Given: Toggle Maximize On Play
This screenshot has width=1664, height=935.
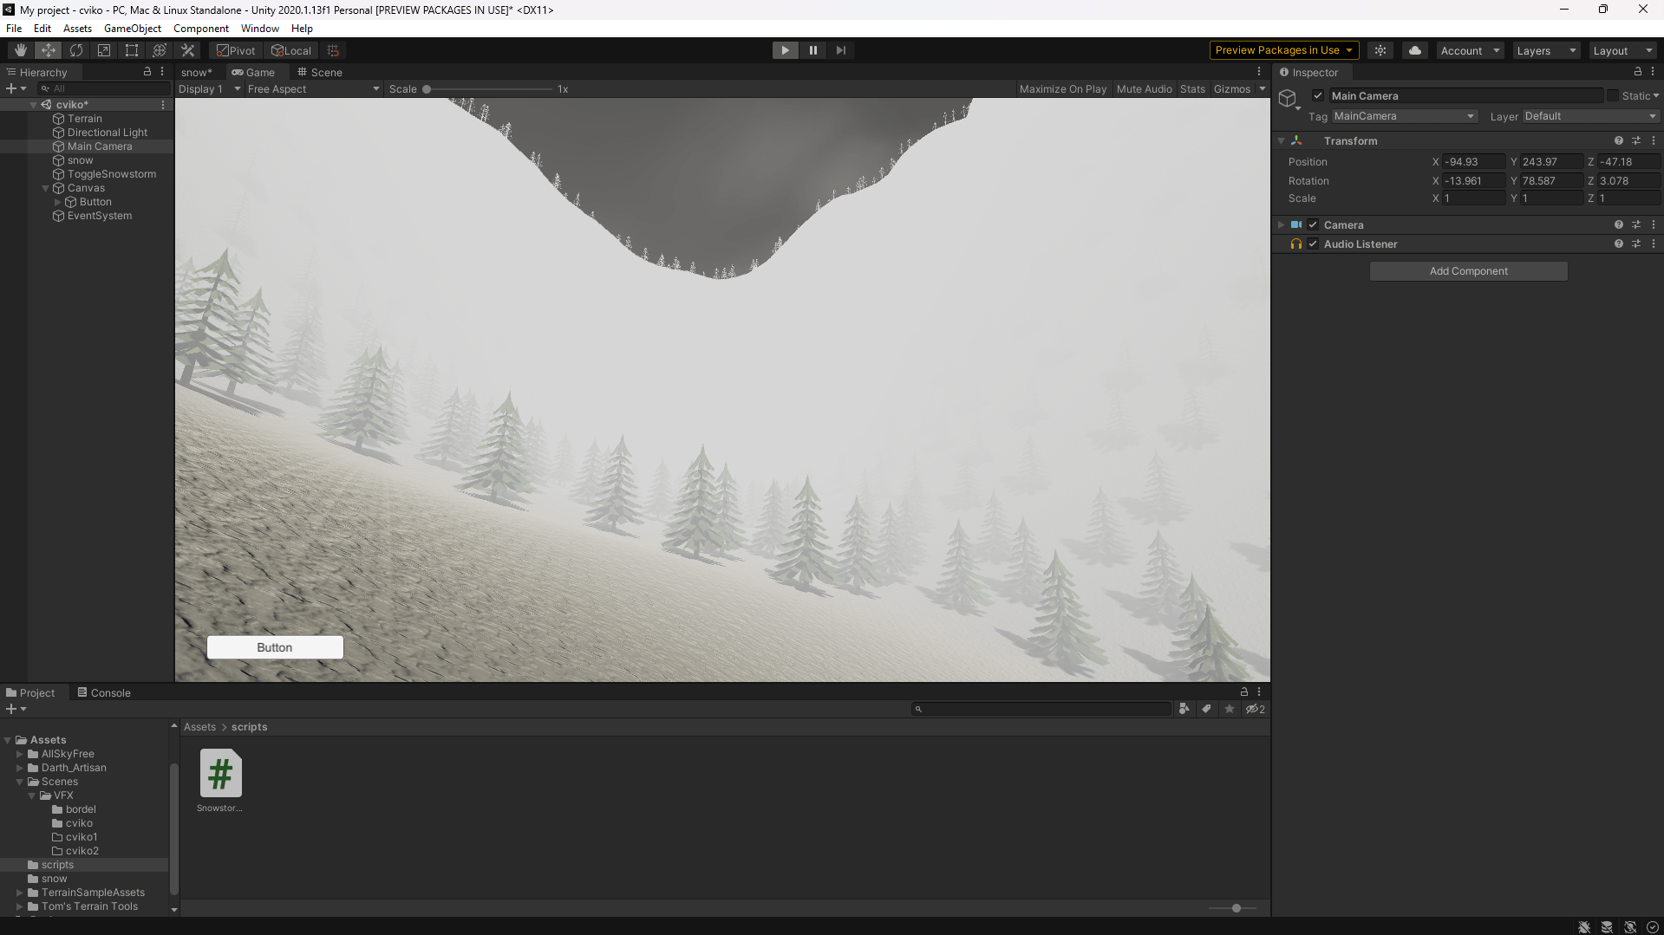Looking at the screenshot, I should point(1063,88).
